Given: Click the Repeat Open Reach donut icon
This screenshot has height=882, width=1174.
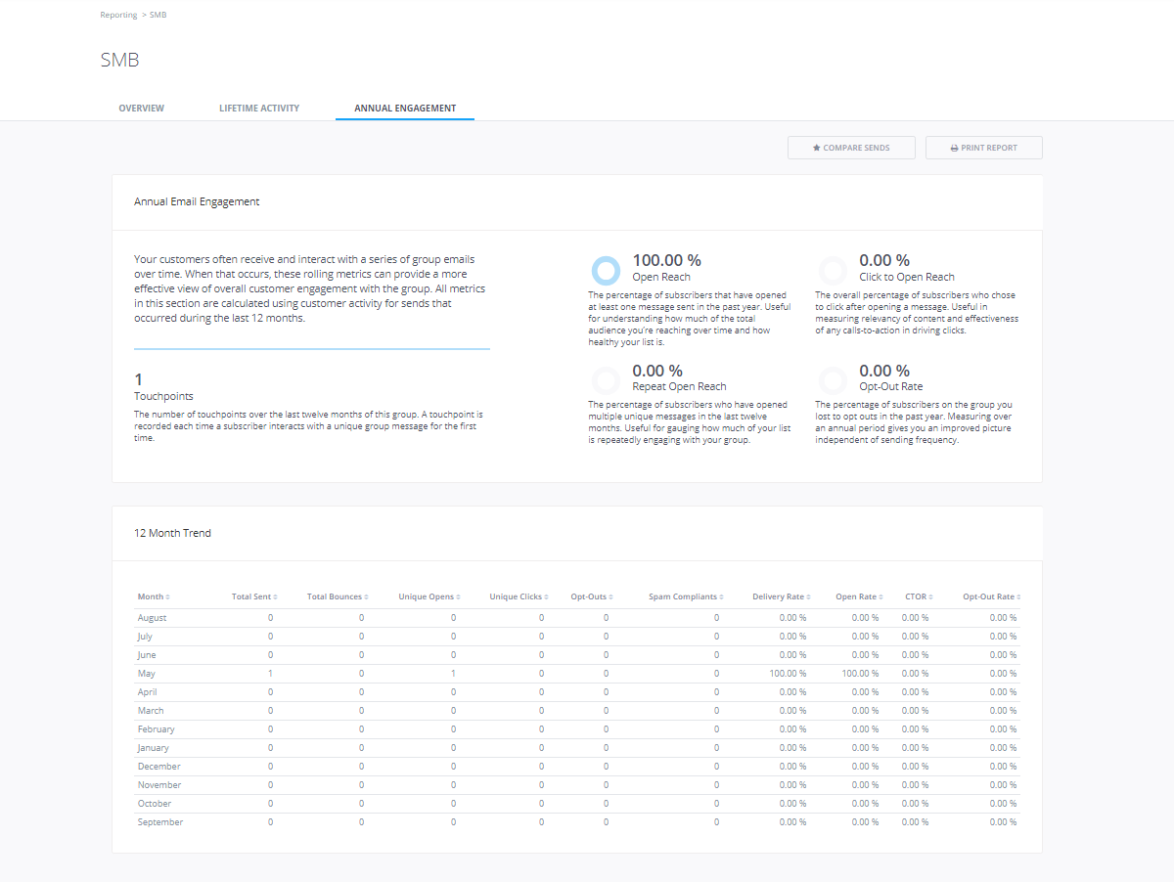Looking at the screenshot, I should pos(607,380).
